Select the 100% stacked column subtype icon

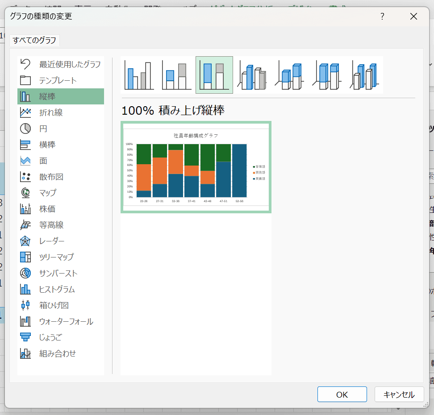point(214,75)
